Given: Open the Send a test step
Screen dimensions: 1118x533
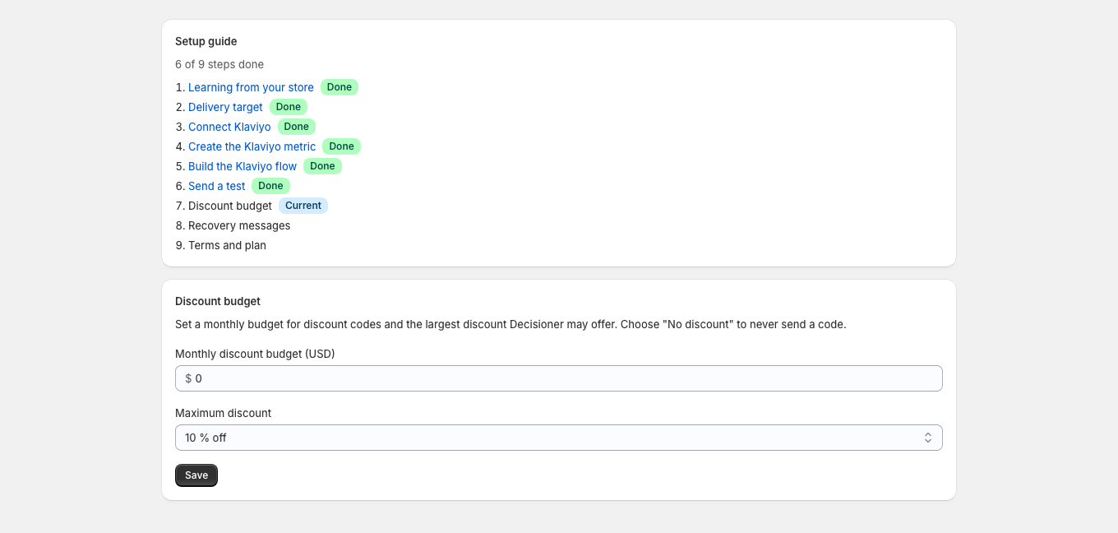Looking at the screenshot, I should coord(216,186).
